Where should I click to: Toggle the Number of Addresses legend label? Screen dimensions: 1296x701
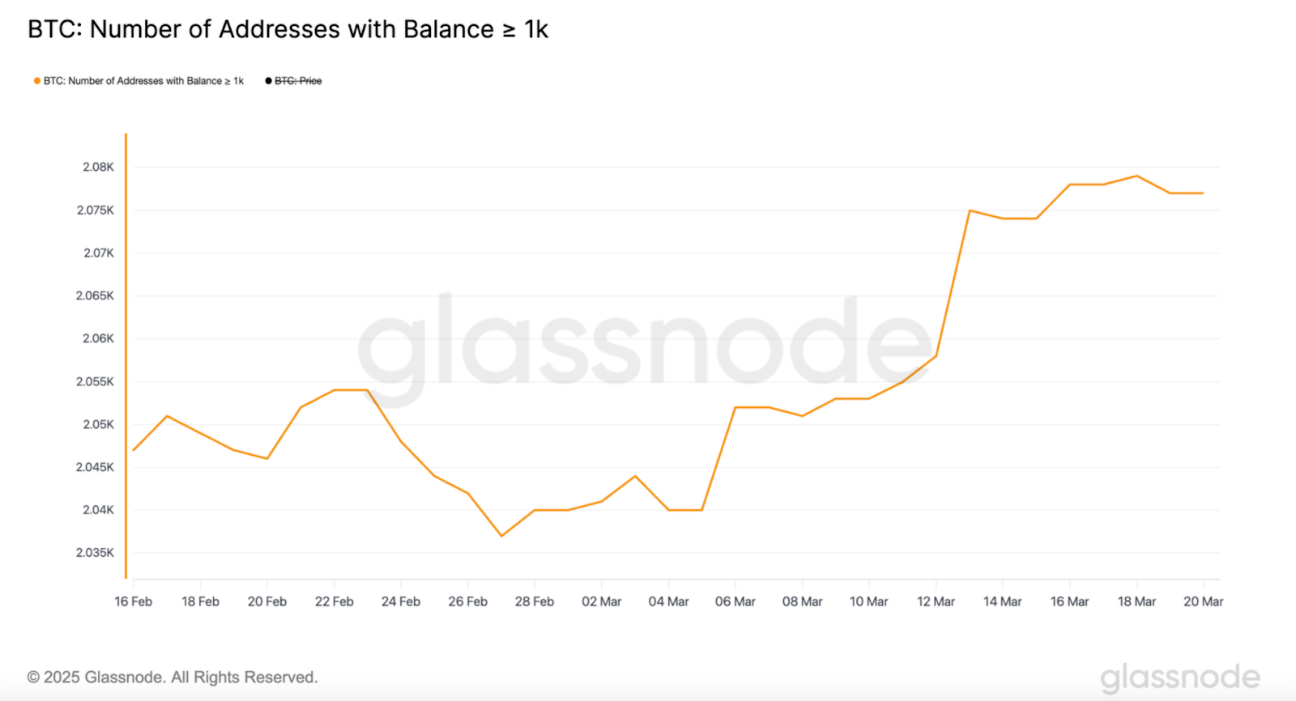click(x=143, y=81)
